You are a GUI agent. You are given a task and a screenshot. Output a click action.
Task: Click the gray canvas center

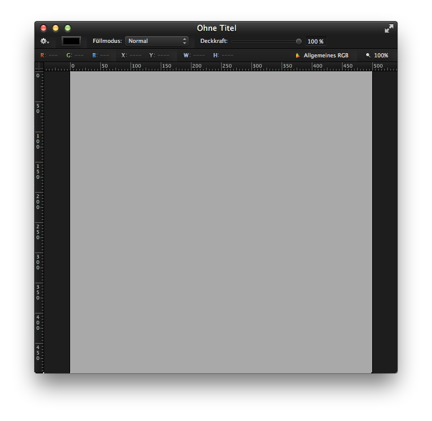[221, 222]
